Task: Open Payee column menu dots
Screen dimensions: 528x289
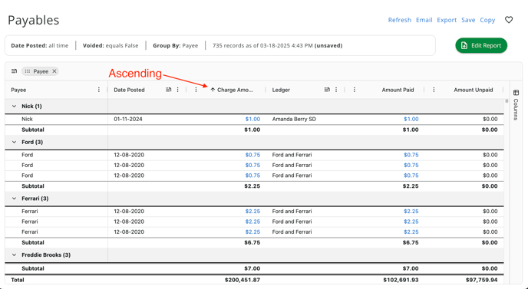Action: tap(99, 90)
